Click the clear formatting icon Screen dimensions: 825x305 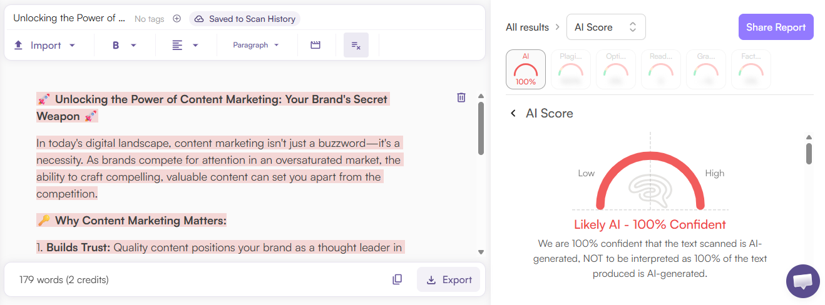tap(356, 45)
